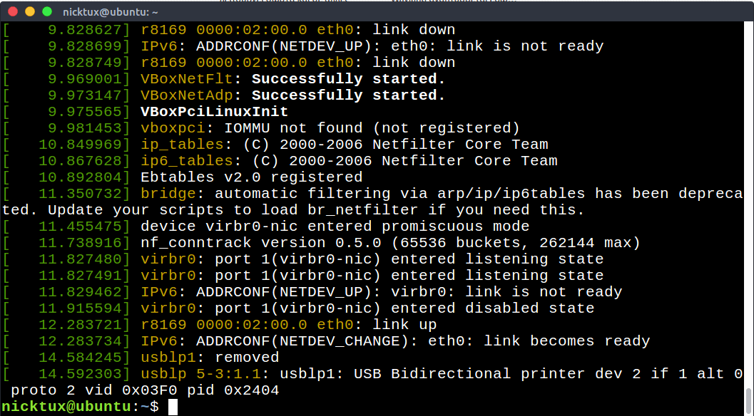754x416 pixels.
Task: Close the terminal window with red button
Action: pyautogui.click(x=12, y=12)
